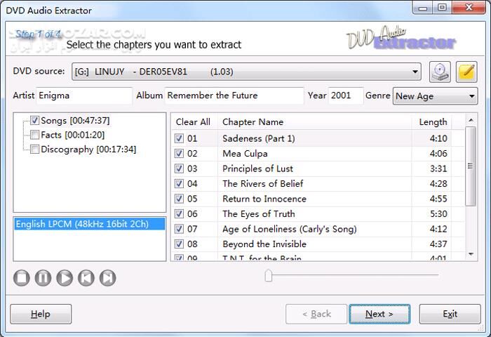Image resolution: width=491 pixels, height=337 pixels.
Task: Uncheck chapter 03 Principles of Lust
Action: click(x=179, y=168)
